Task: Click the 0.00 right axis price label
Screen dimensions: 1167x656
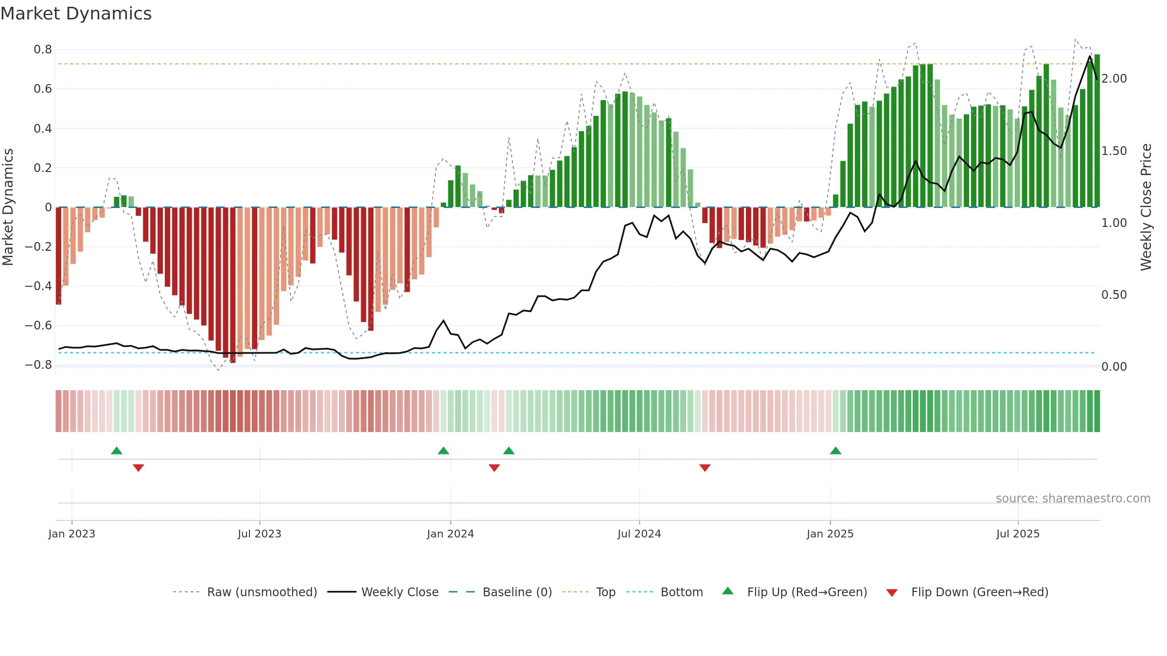Action: (1114, 367)
